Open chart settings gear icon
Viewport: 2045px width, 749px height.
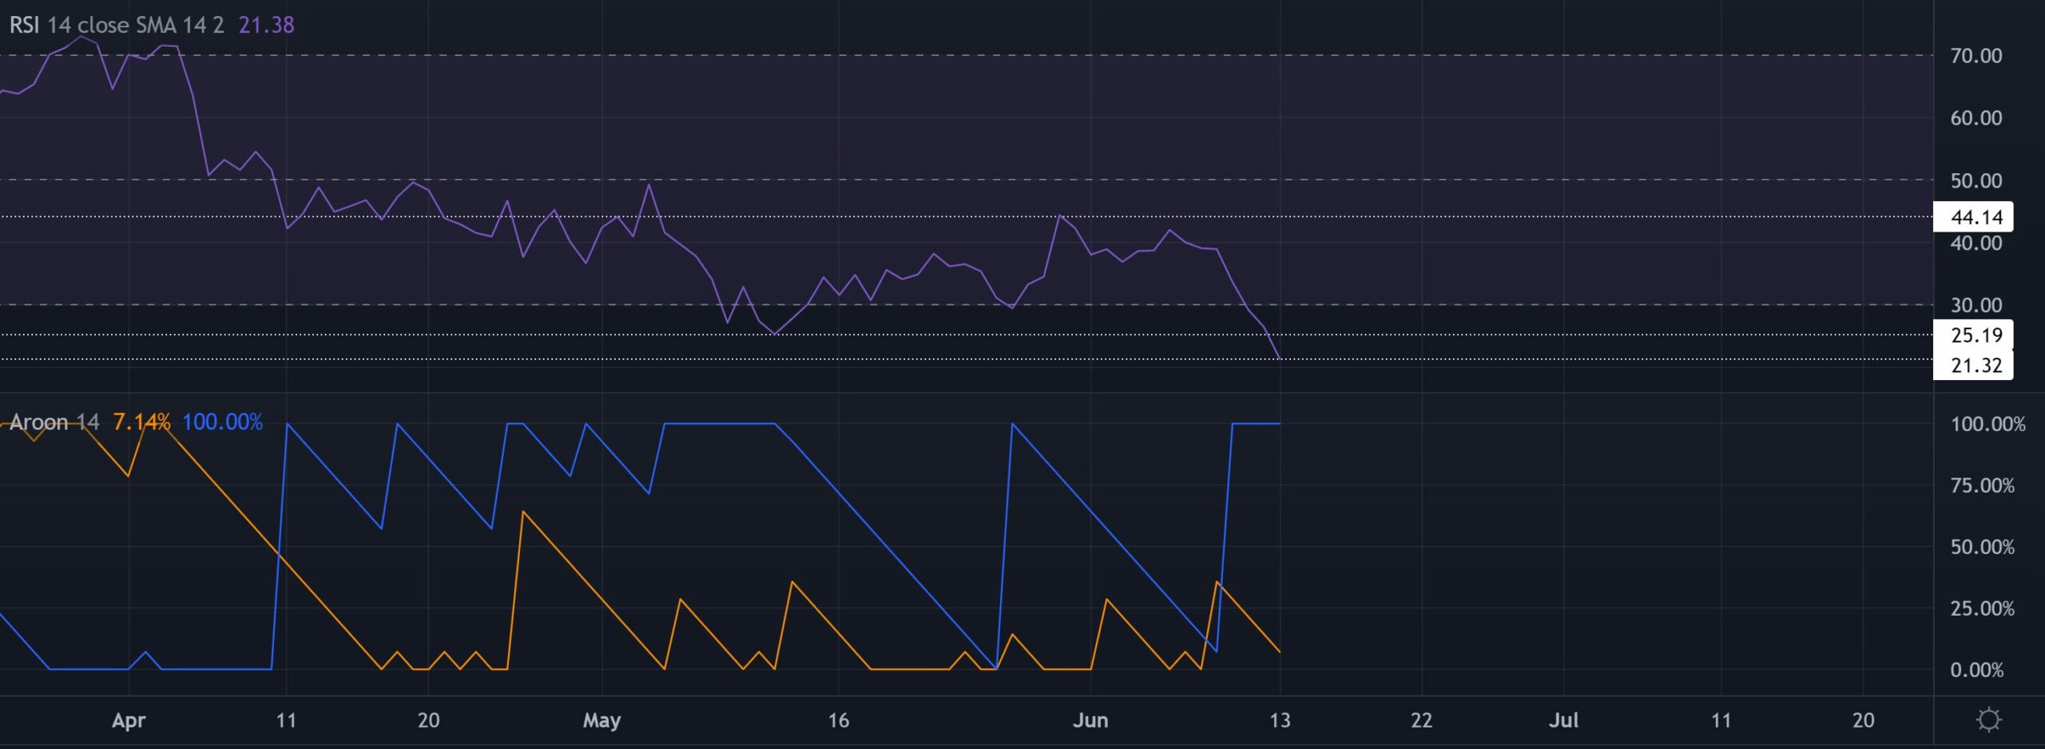pos(1988,720)
